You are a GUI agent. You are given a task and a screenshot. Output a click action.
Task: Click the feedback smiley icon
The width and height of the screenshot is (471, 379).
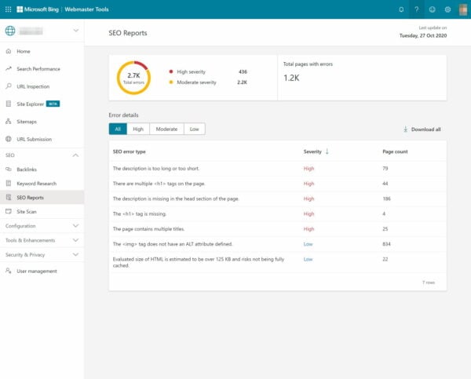click(432, 9)
